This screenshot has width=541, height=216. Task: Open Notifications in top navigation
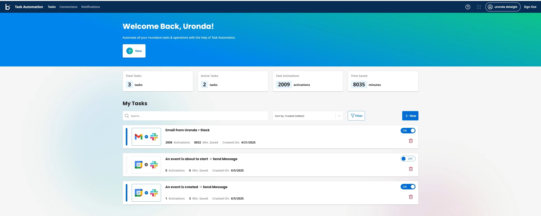[91, 7]
